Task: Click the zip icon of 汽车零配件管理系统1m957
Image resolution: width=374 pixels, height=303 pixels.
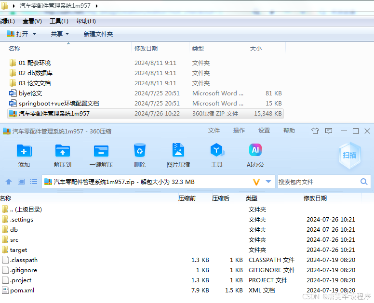Action: (x=13, y=114)
